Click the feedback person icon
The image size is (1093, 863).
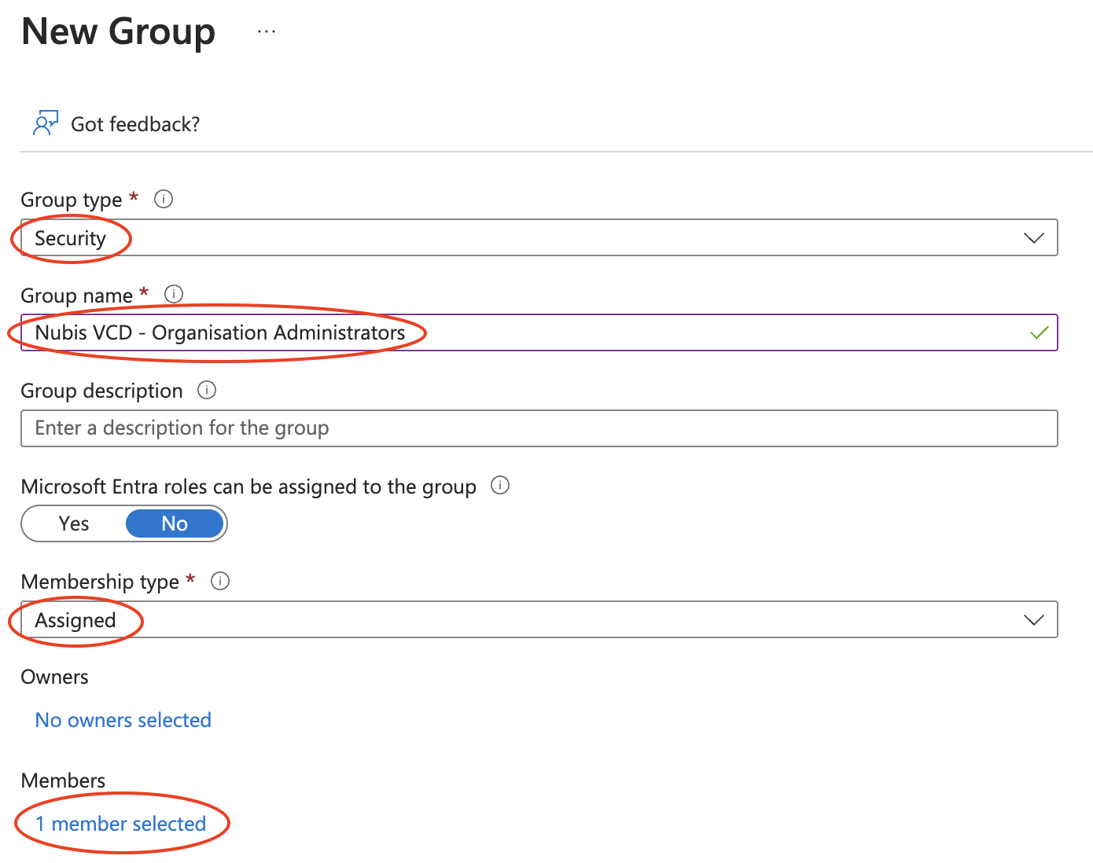click(45, 123)
